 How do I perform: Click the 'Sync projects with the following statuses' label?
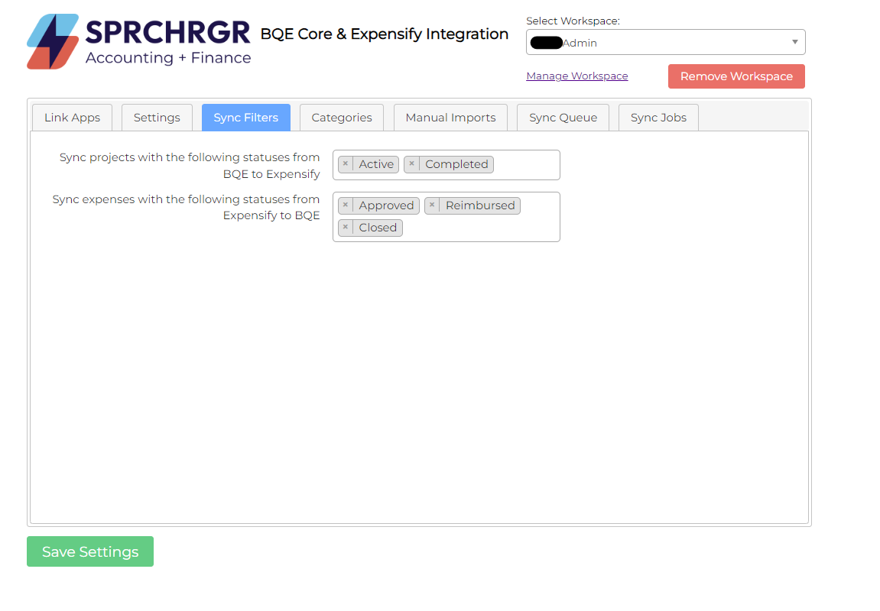click(190, 166)
